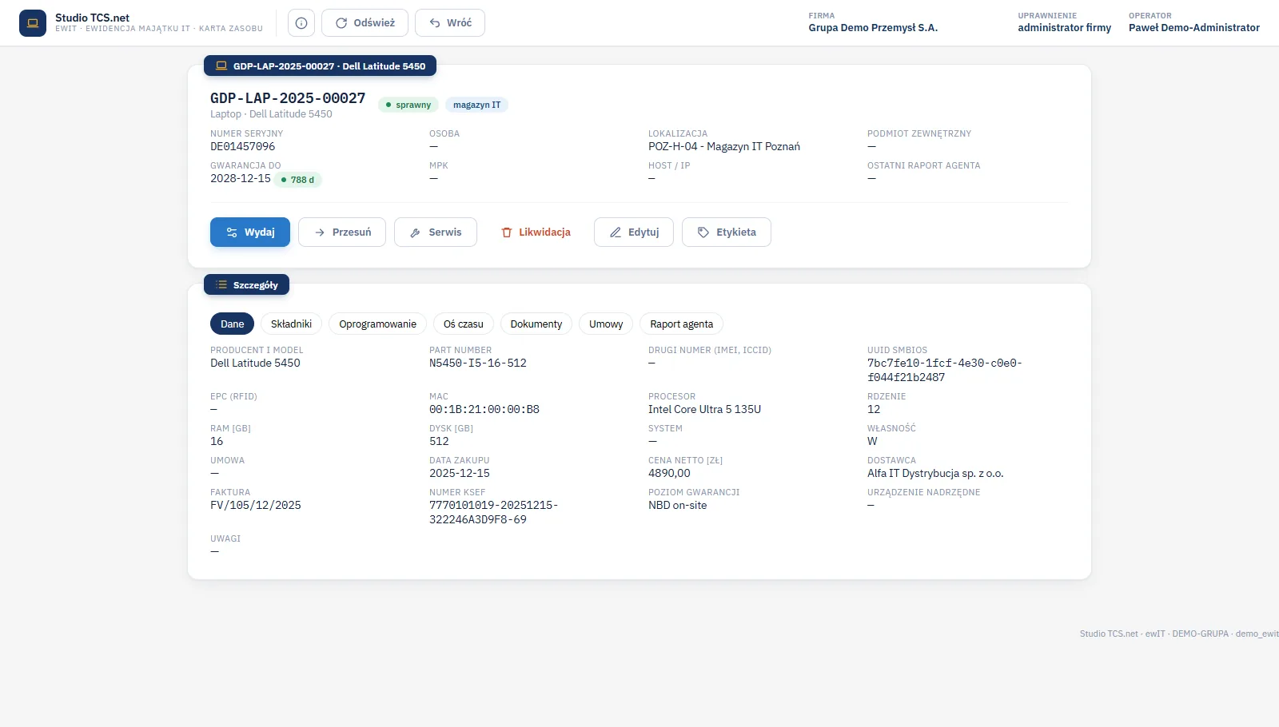Click the sprawny status badge
Viewport: 1279px width, 727px height.
click(x=408, y=105)
